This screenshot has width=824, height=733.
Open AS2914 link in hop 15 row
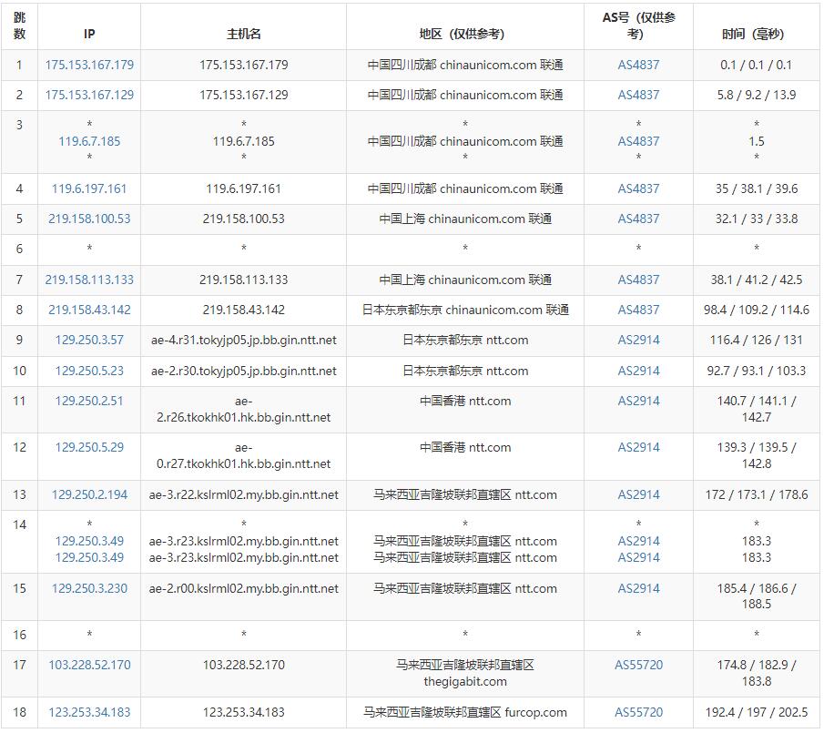point(638,588)
